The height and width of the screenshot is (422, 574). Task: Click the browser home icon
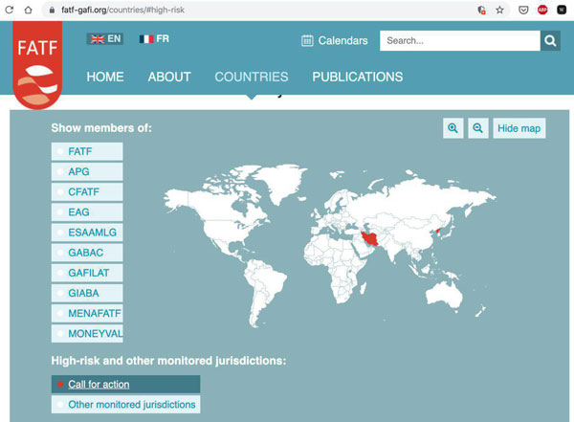pyautogui.click(x=28, y=10)
